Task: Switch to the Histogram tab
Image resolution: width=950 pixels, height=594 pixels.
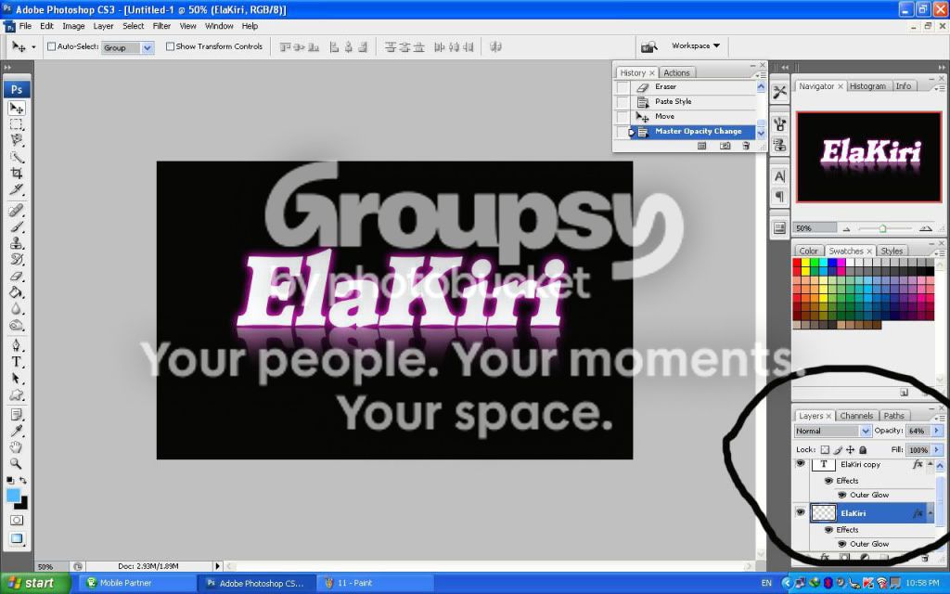Action: [x=867, y=86]
